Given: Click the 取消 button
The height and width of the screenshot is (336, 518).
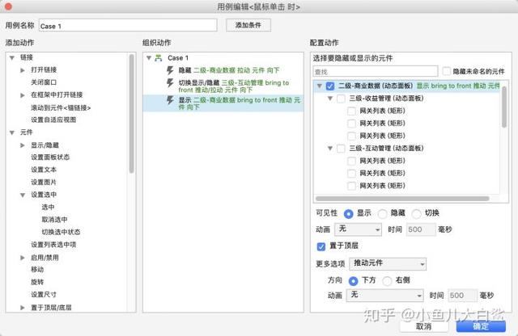Looking at the screenshot, I should [x=424, y=326].
